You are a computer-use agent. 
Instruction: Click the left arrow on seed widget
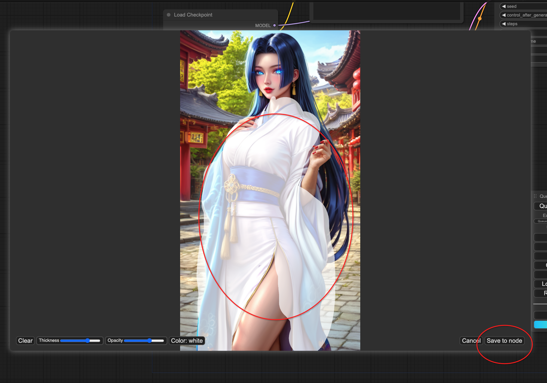(x=504, y=6)
